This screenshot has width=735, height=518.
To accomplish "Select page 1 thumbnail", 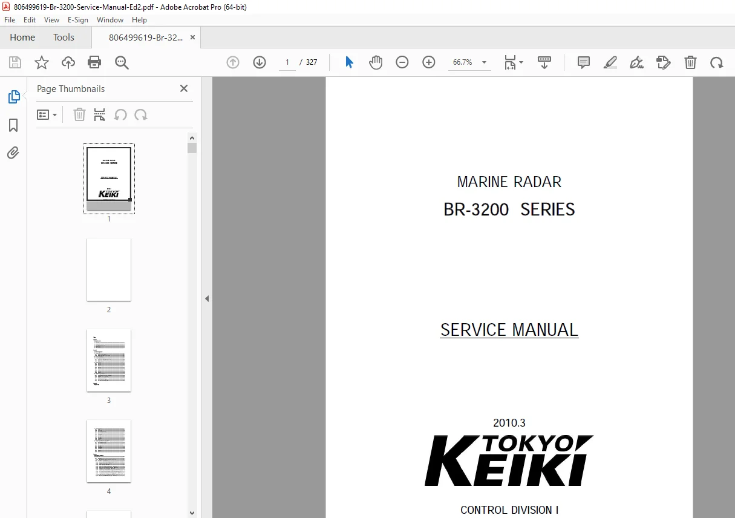I will tap(109, 179).
